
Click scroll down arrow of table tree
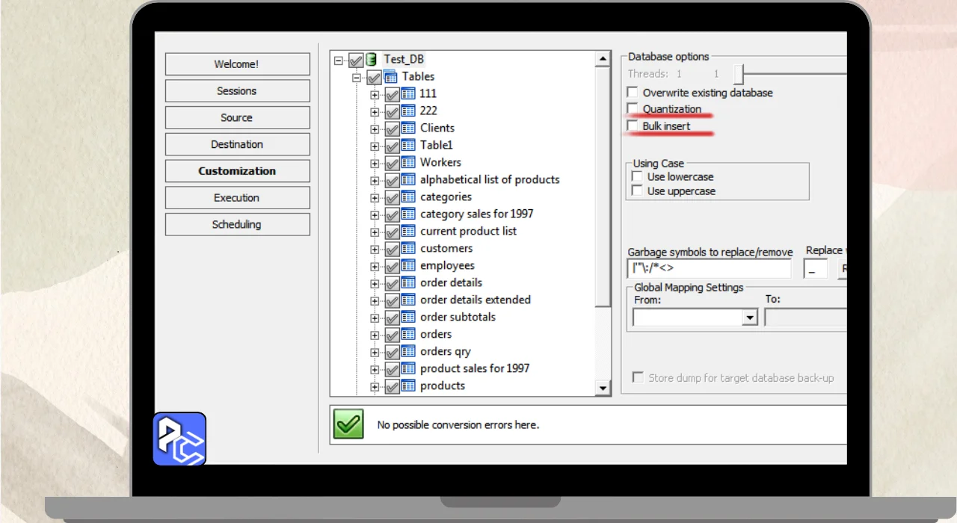603,387
